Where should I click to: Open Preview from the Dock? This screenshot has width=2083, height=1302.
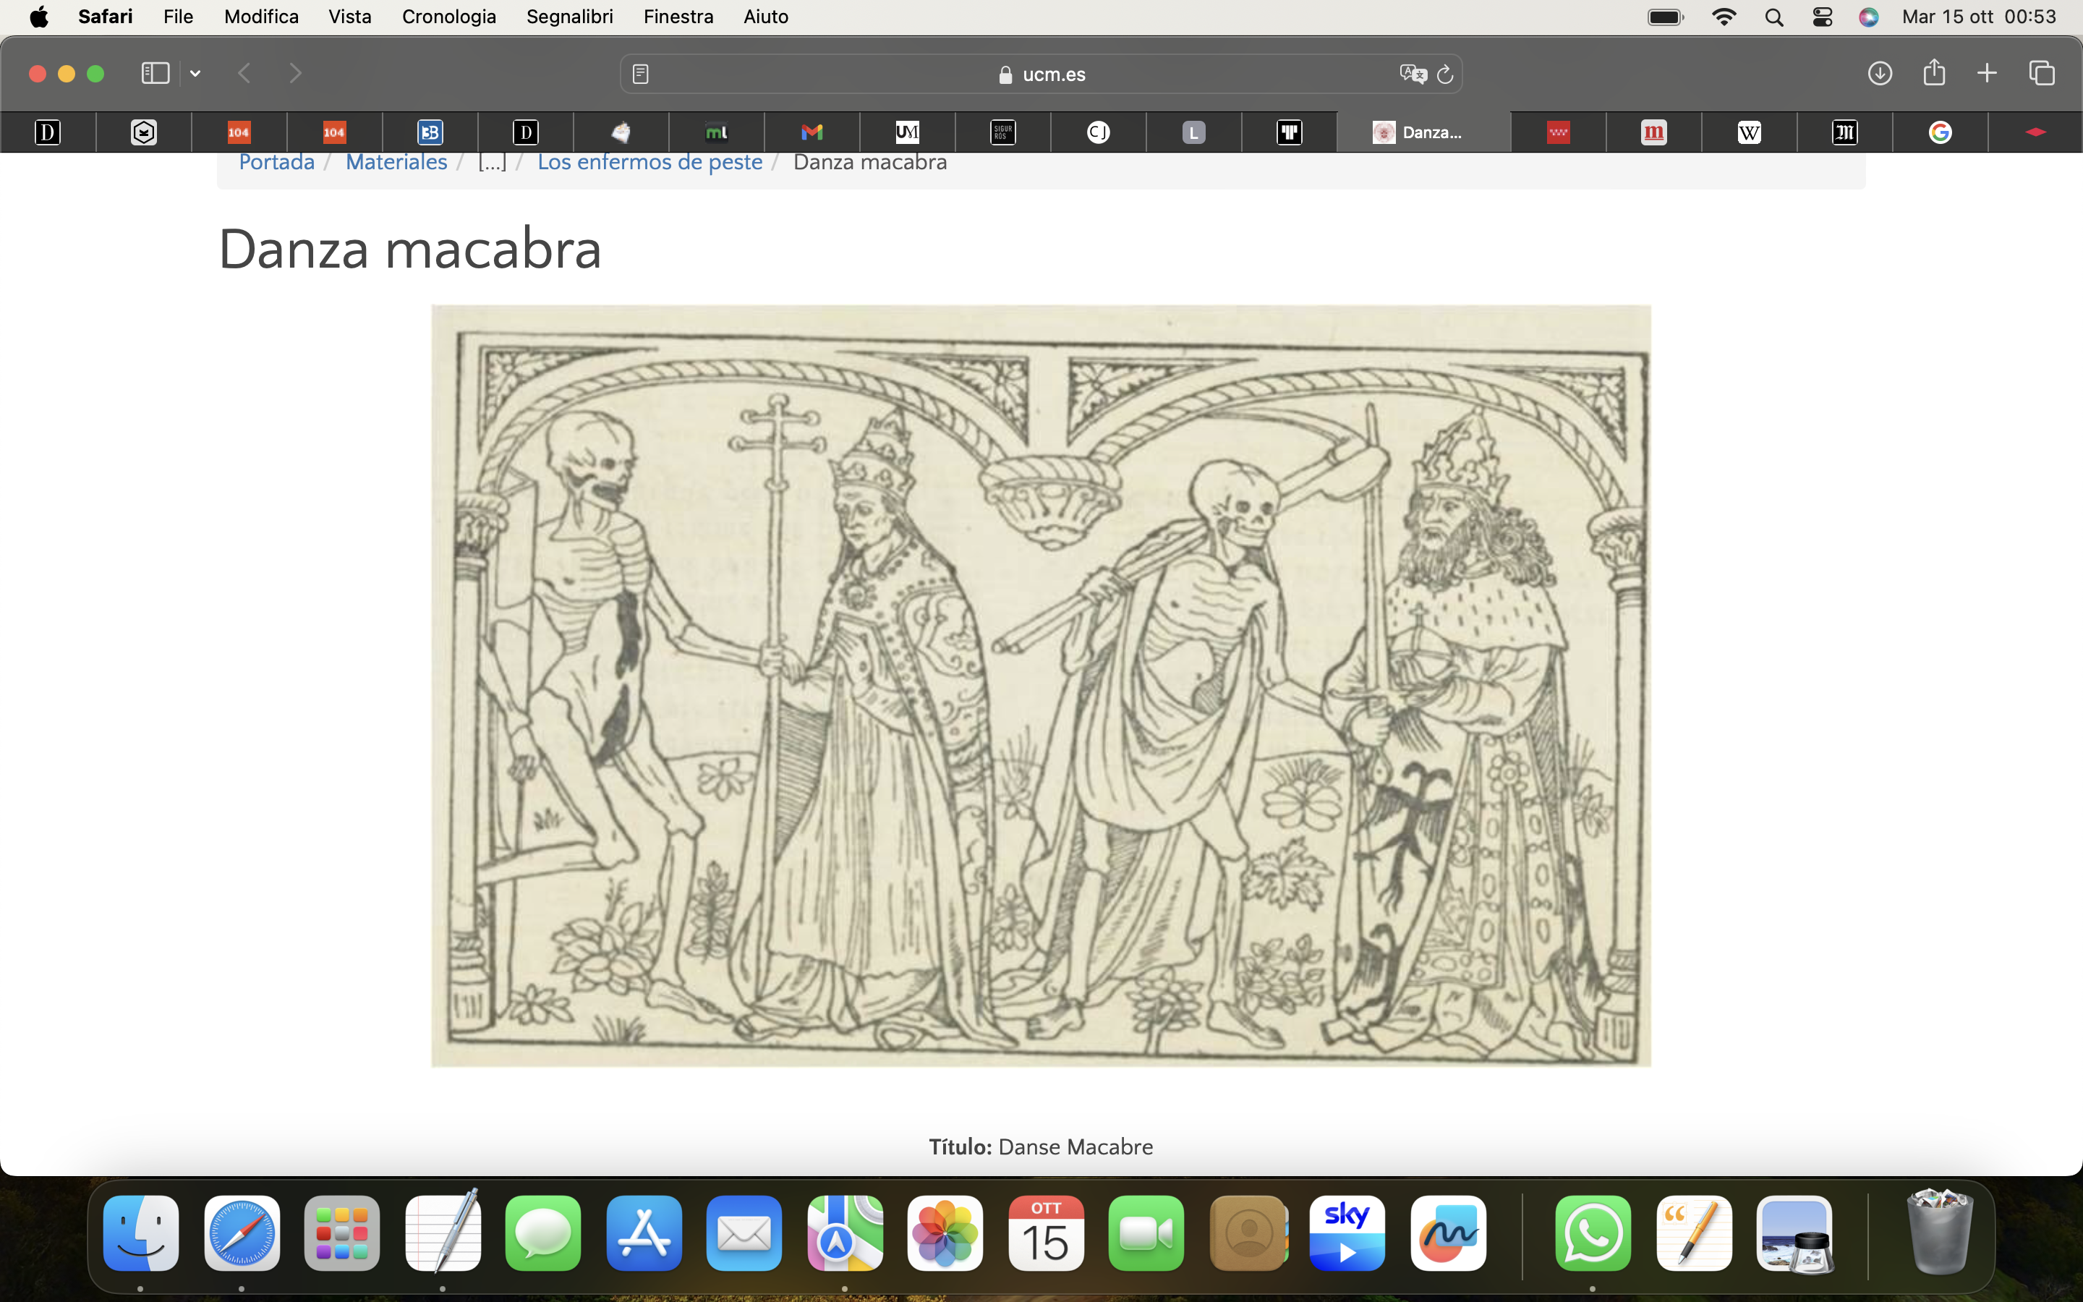point(1794,1233)
